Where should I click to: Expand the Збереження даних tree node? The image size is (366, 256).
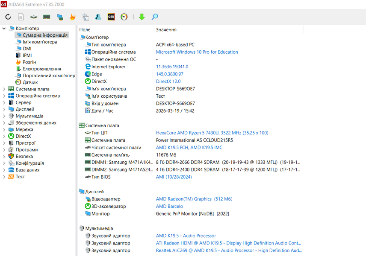4,123
